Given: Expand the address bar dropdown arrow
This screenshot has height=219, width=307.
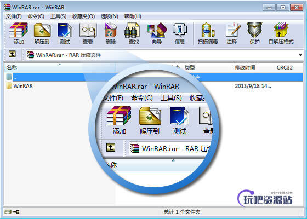Looking at the screenshot, I should click(300, 55).
